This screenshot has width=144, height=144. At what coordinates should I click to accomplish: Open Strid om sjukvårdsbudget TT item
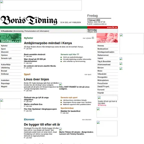pos(73,57)
